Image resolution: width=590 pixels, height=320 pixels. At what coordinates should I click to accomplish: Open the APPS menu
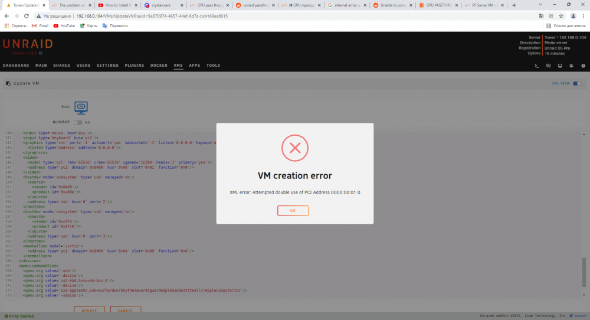tap(195, 66)
